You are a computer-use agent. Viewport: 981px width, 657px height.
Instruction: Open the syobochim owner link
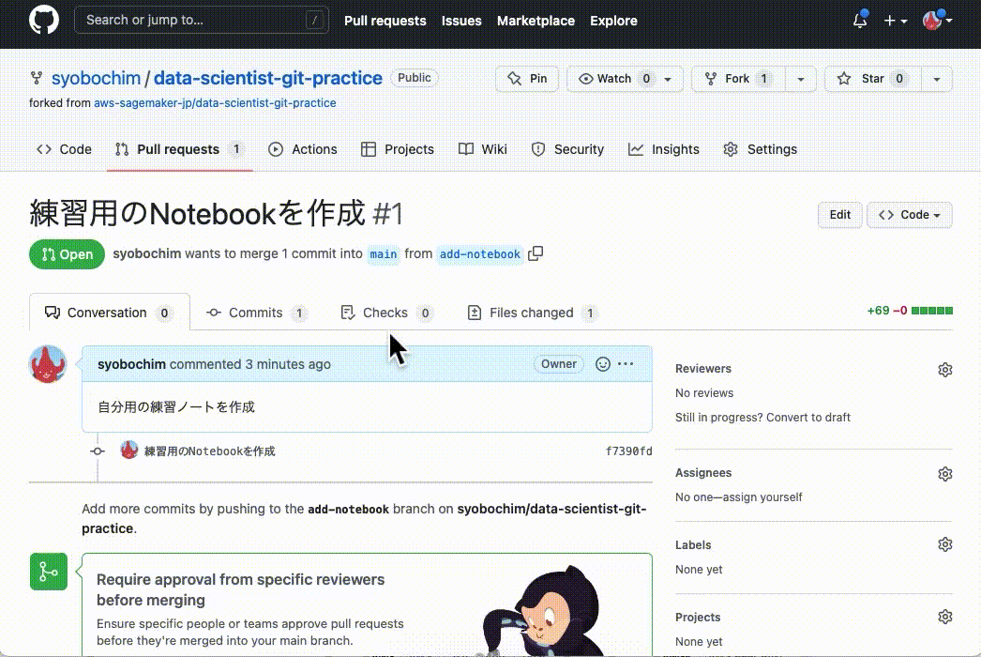(96, 78)
